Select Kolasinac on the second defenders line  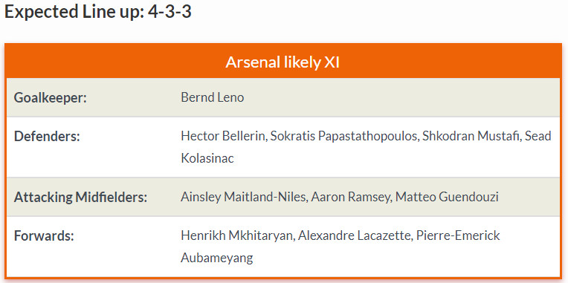pyautogui.click(x=207, y=158)
